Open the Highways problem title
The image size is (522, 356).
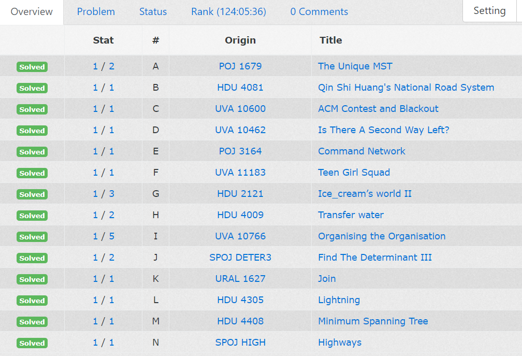340,343
